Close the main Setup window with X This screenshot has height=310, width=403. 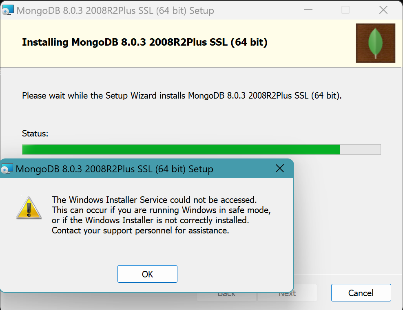coord(383,10)
